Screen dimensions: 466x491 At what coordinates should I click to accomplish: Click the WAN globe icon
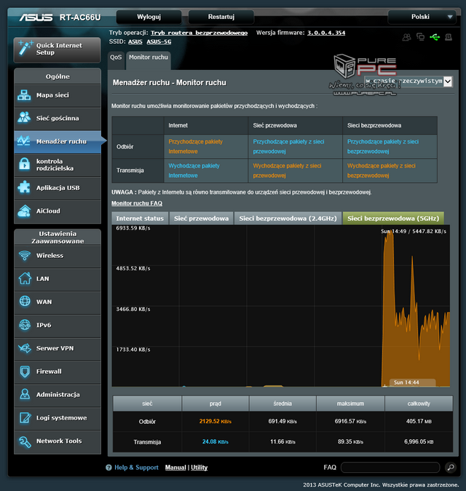pyautogui.click(x=25, y=302)
